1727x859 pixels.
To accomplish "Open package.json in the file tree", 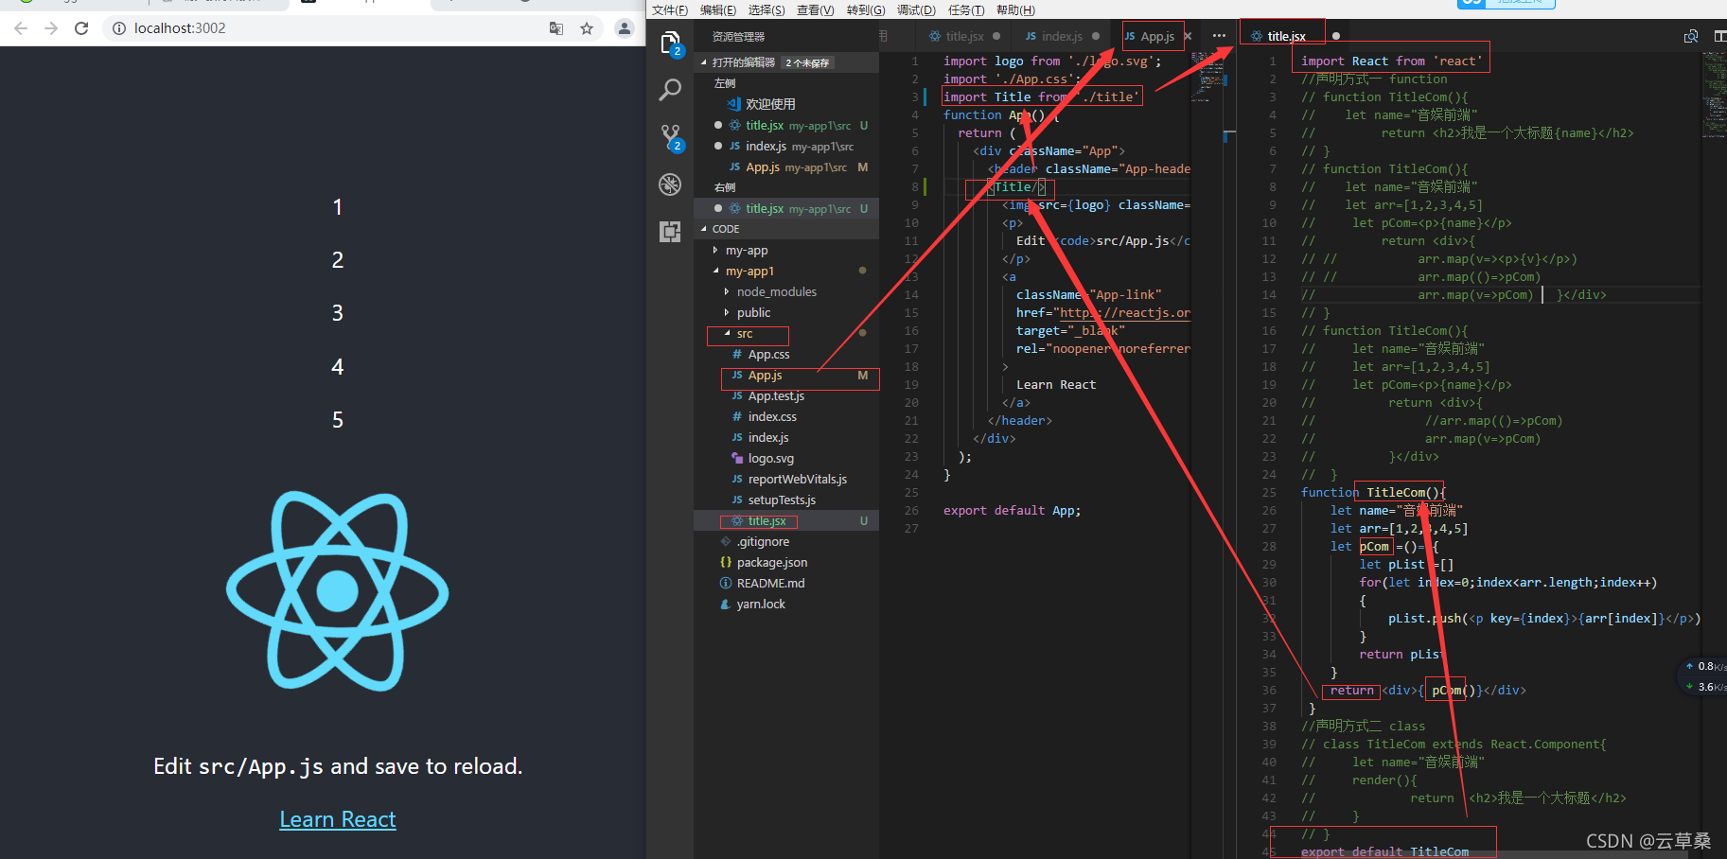I will [771, 563].
